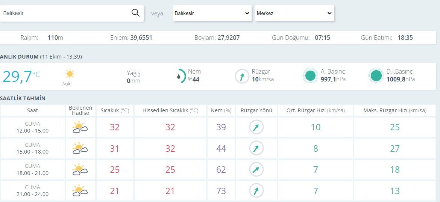Click the 'Gün Batımı: 18:35' sunset info

(387, 38)
